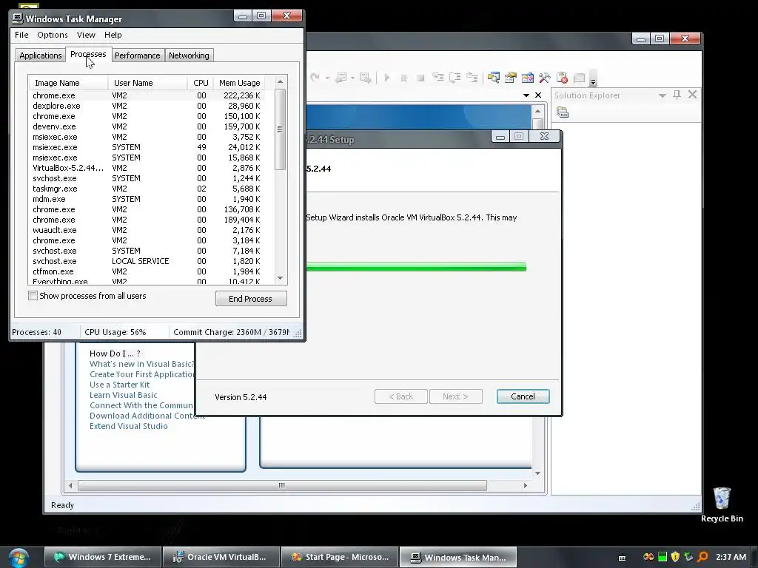Click the Redo arrow icon in Visual Studio
This screenshot has width=758, height=568.
315,77
